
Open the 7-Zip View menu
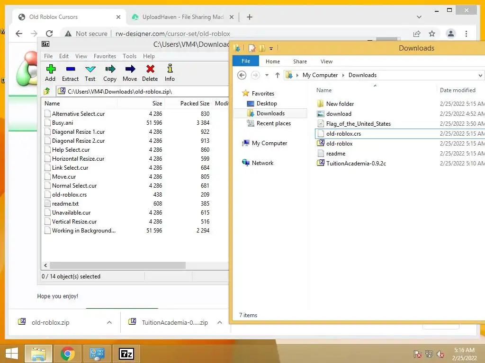coord(81,56)
